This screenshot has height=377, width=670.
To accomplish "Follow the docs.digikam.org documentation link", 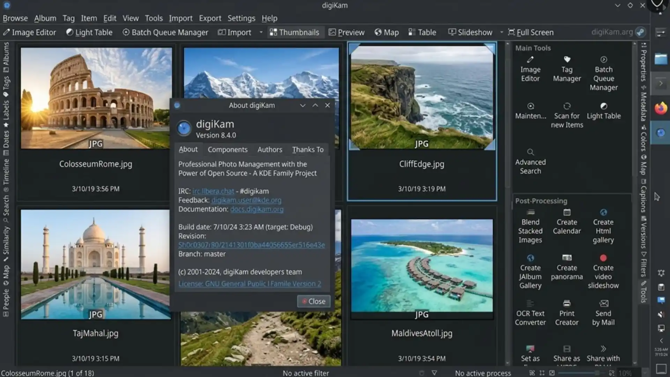I will coord(257,209).
